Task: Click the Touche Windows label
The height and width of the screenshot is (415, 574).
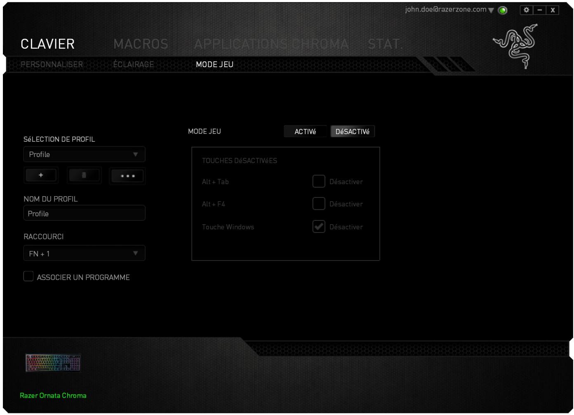Action: [228, 227]
